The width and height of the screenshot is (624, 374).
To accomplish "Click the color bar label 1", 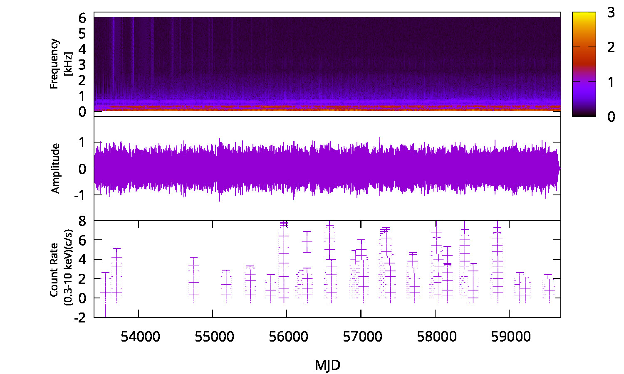I will (x=611, y=82).
